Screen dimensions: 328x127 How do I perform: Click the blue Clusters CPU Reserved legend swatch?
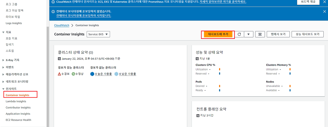tap(220, 74)
